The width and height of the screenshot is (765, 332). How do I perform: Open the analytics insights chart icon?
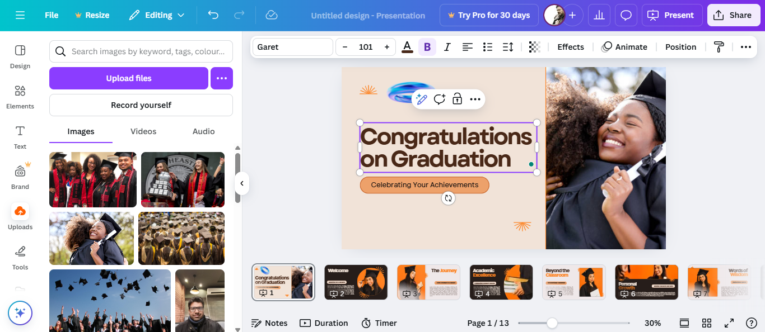[x=599, y=15]
